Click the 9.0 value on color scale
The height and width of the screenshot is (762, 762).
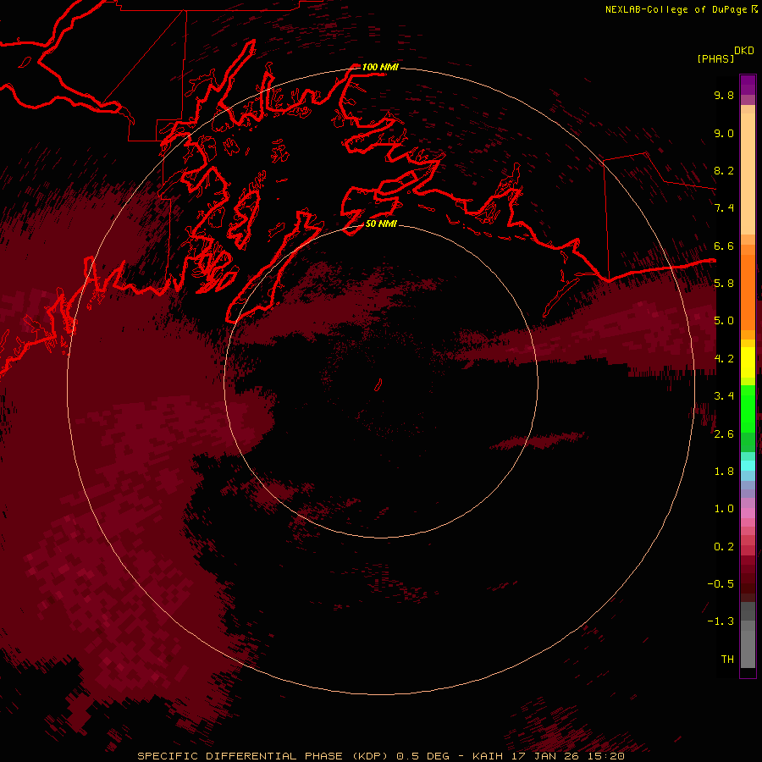coord(724,133)
